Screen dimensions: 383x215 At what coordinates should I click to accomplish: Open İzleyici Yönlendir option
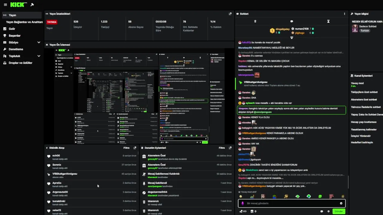pyautogui.click(x=361, y=136)
